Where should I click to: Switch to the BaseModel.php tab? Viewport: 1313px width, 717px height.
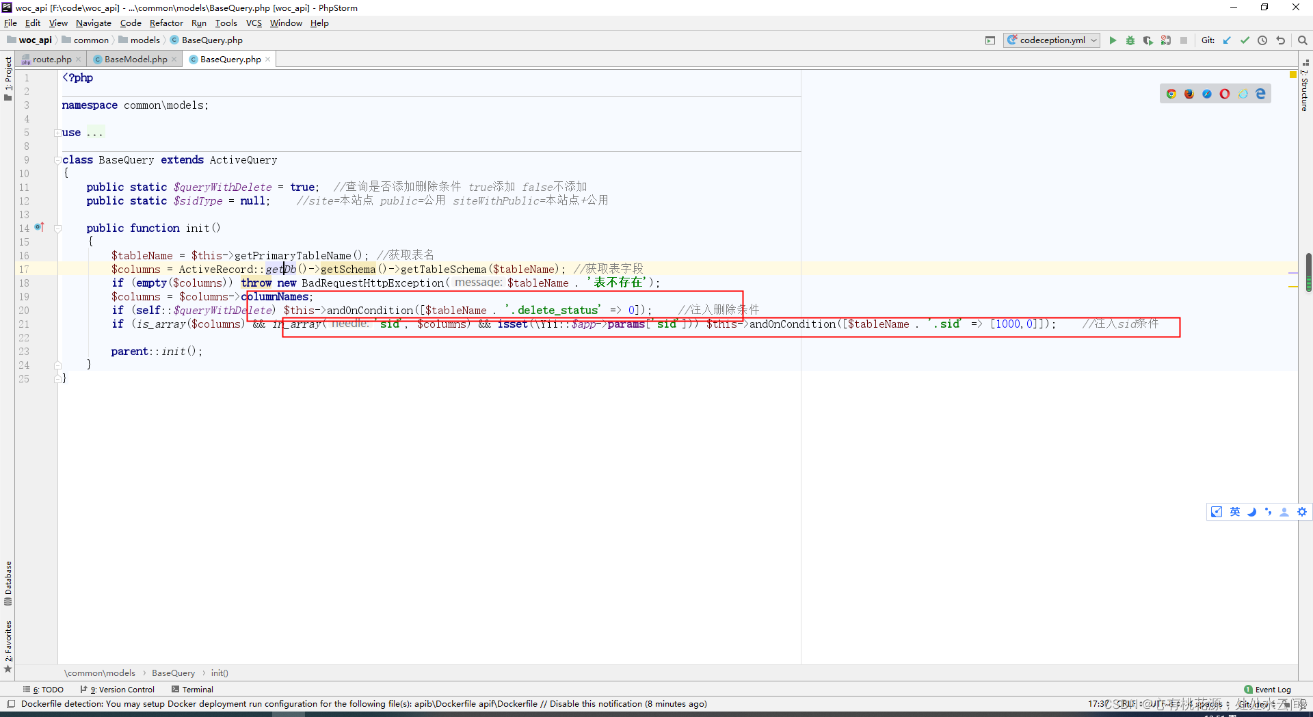[x=136, y=60]
